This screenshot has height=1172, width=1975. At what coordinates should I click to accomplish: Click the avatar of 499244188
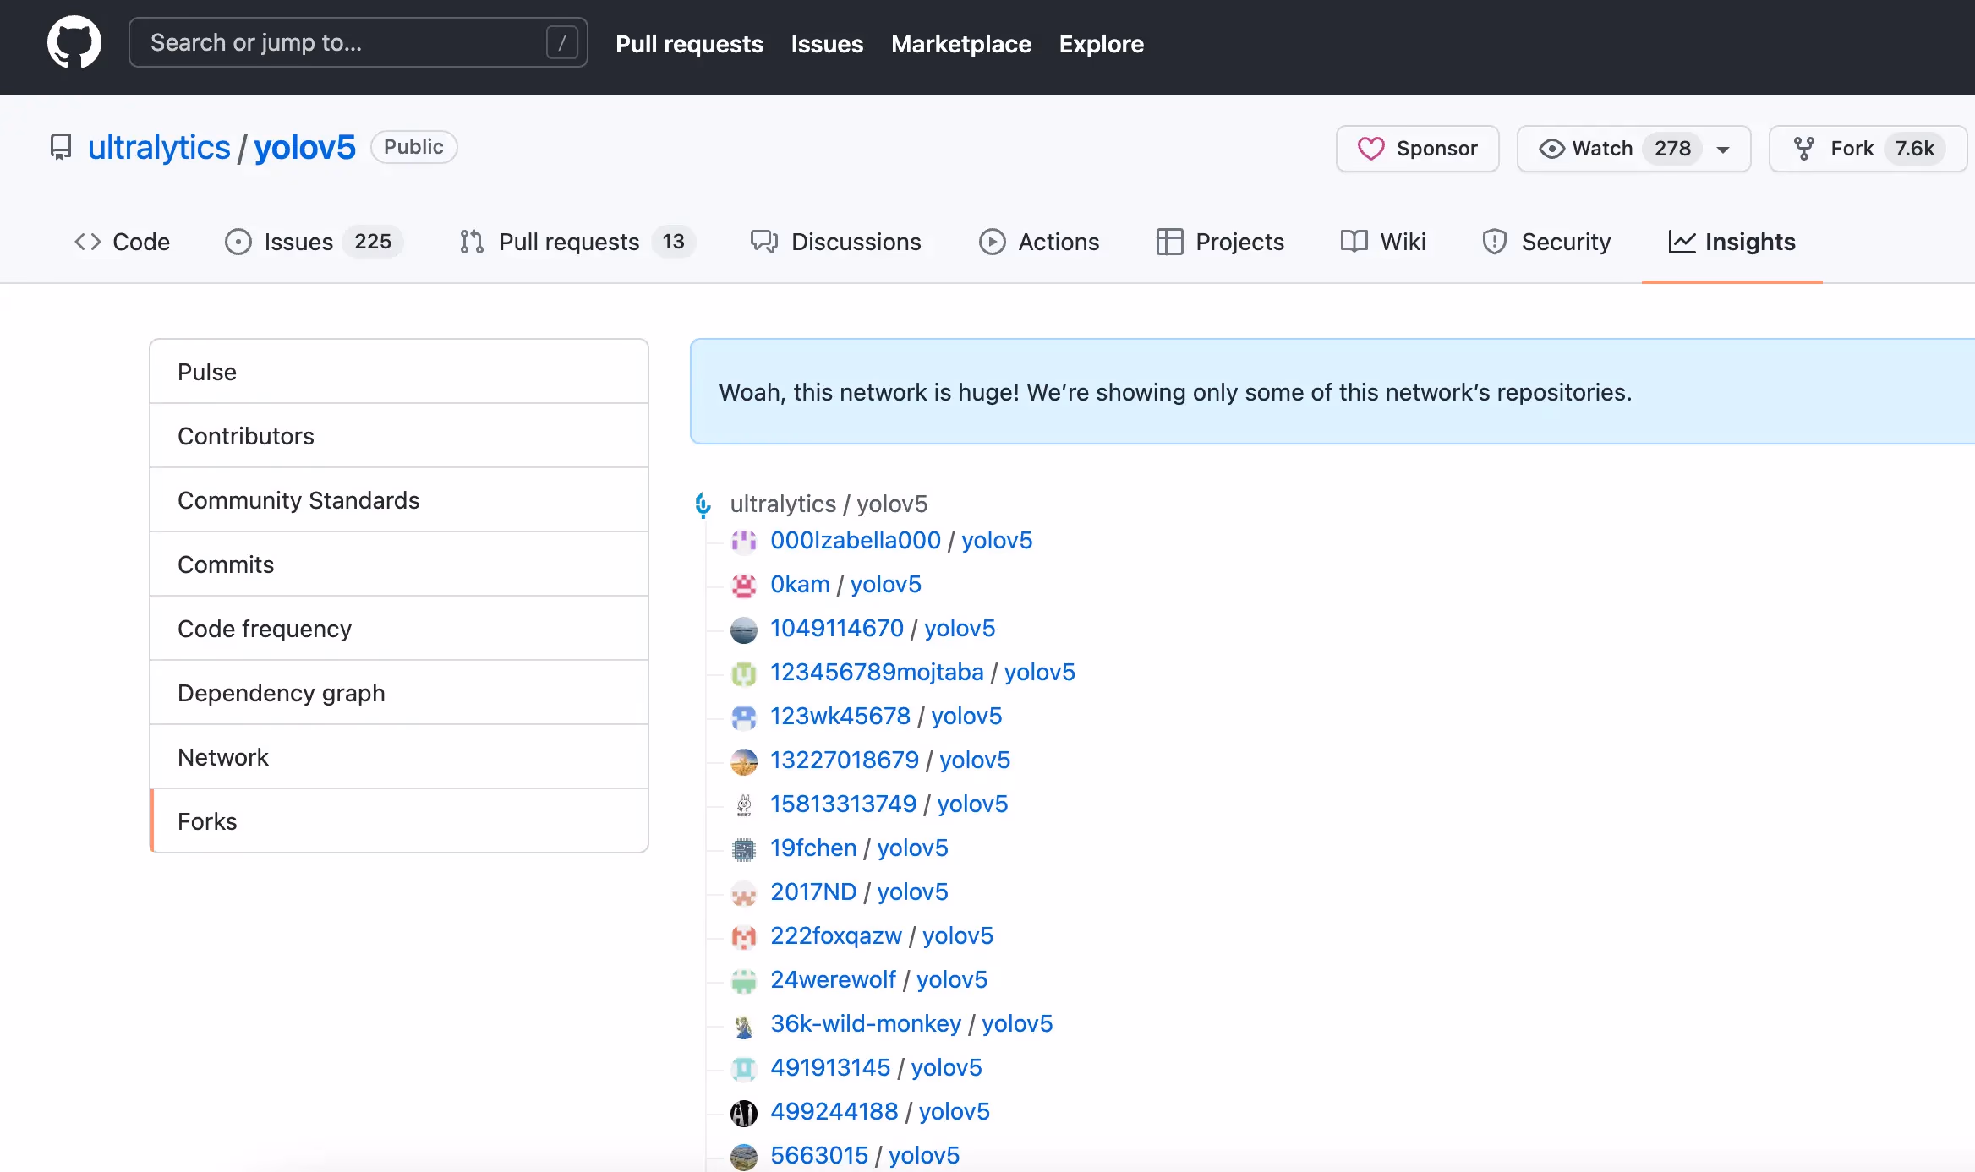[x=744, y=1112]
